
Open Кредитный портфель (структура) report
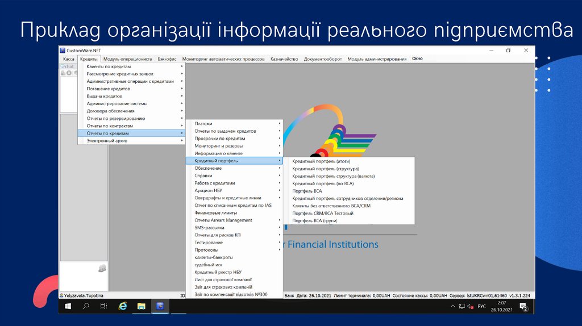(349, 169)
